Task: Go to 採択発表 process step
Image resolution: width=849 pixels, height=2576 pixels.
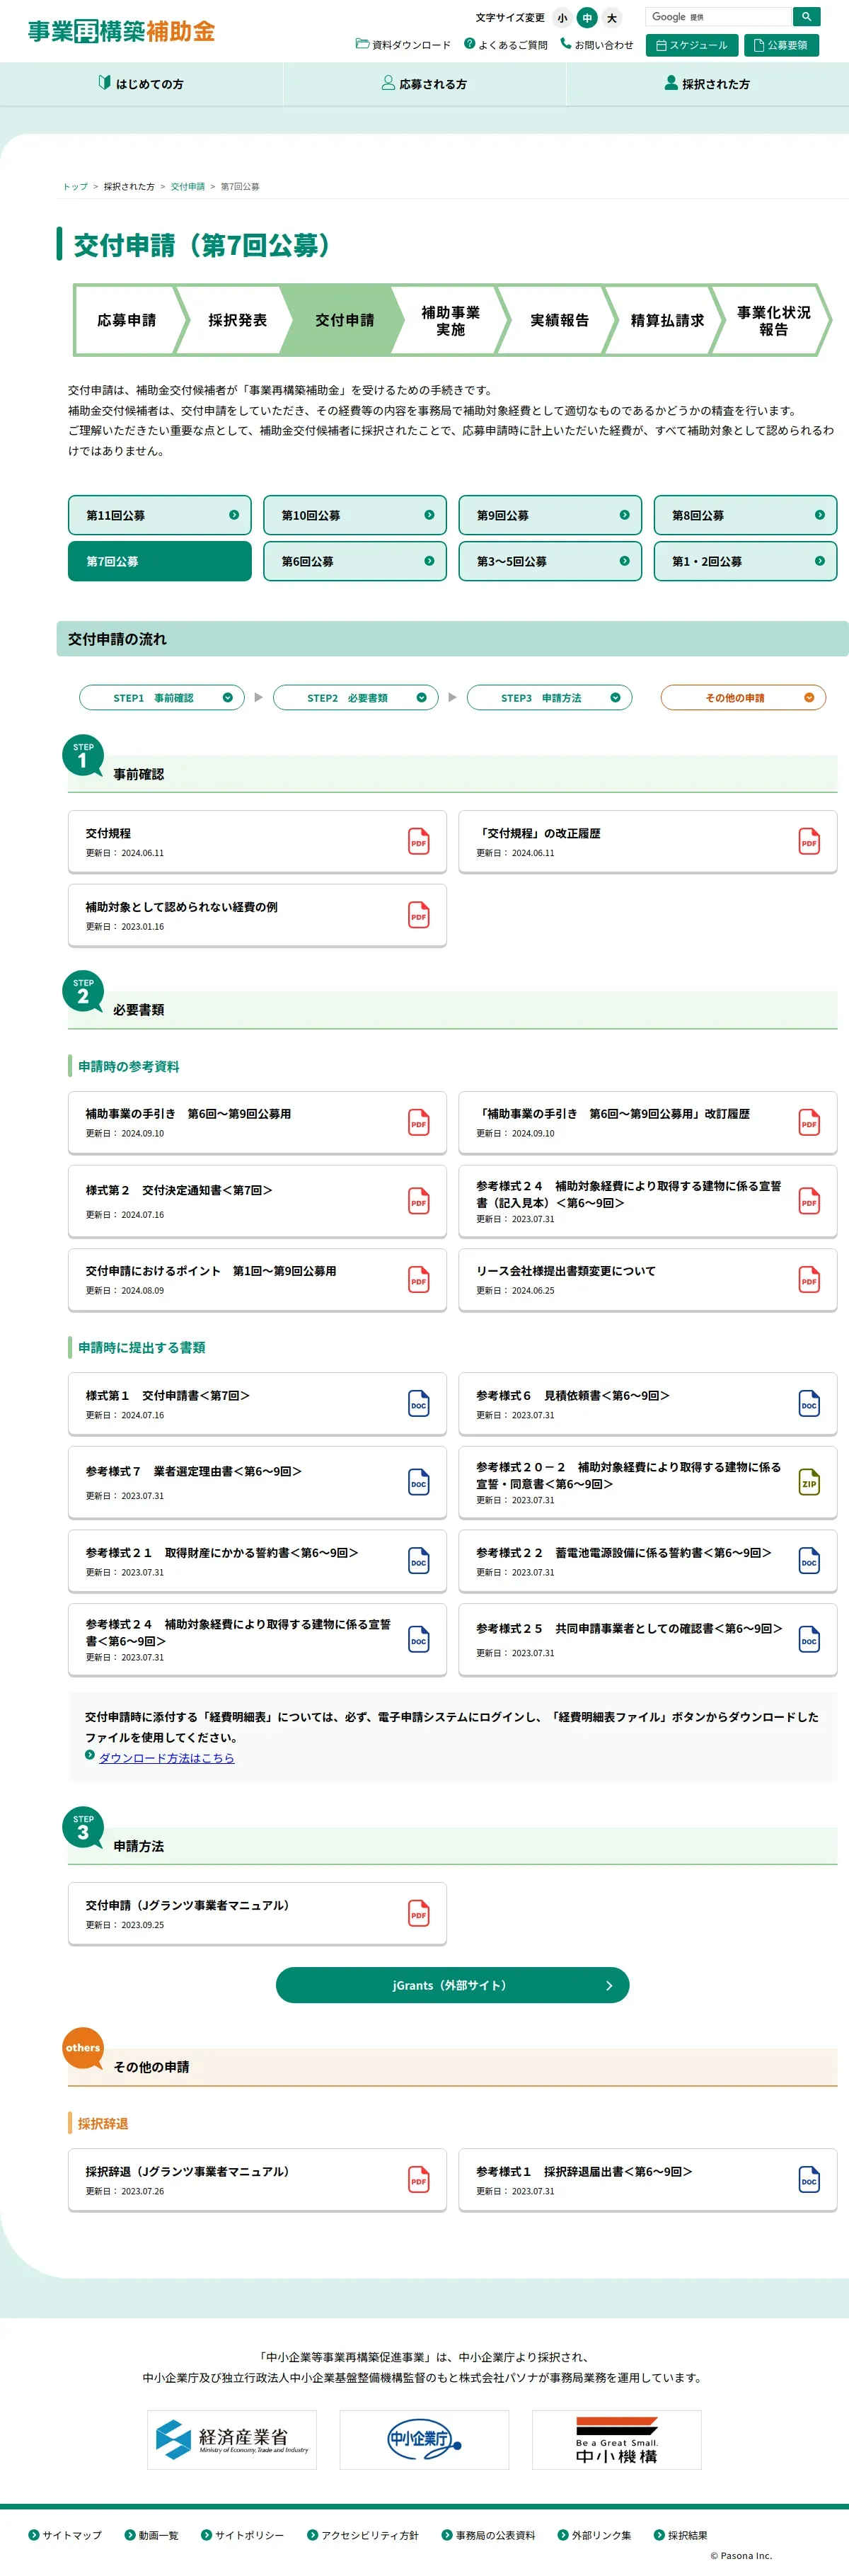Action: [237, 320]
